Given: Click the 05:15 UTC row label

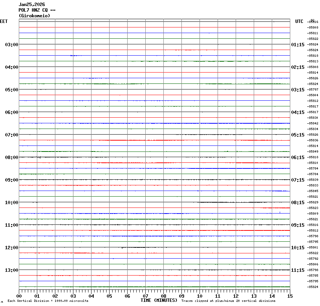Looking at the screenshot, I should point(298,135).
